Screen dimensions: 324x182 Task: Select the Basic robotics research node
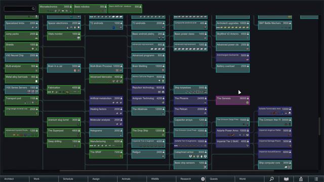(x=90, y=9)
